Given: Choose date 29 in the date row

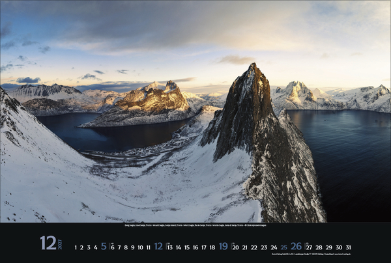Looking at the screenshot, I should click(x=328, y=247).
